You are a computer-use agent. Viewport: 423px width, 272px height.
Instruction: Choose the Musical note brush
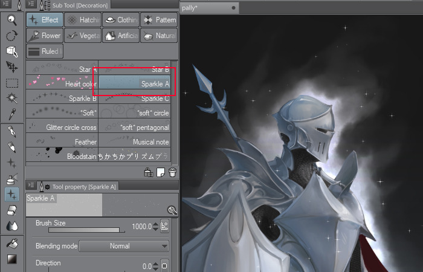(135, 140)
